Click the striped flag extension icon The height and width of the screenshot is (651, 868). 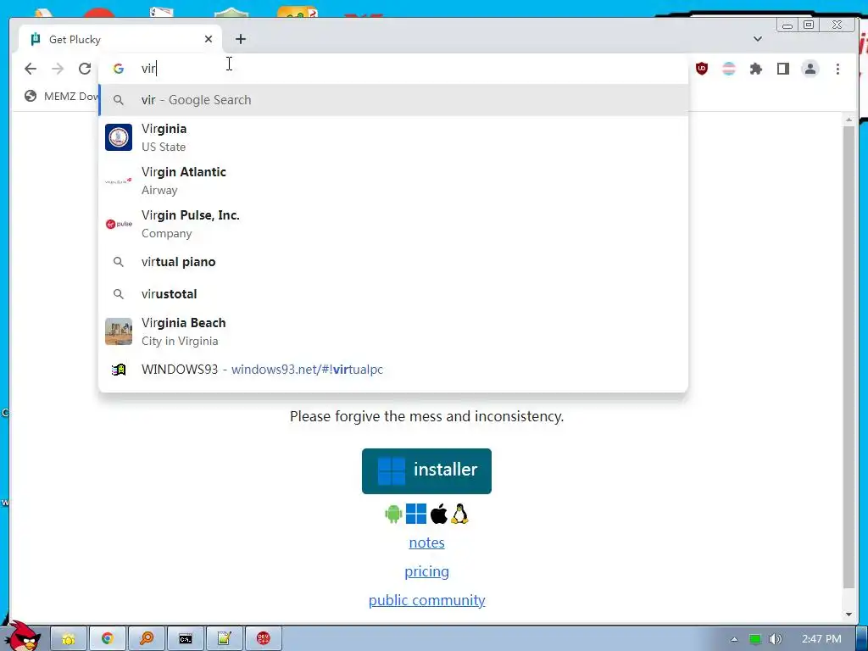click(x=729, y=69)
